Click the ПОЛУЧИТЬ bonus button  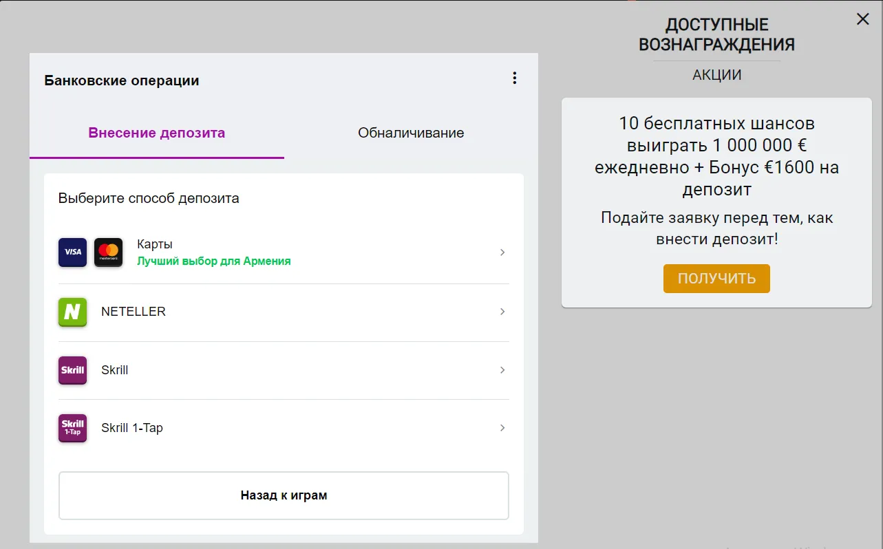[716, 279]
